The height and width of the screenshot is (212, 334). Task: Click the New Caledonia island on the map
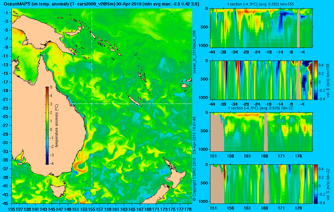pos(133,101)
